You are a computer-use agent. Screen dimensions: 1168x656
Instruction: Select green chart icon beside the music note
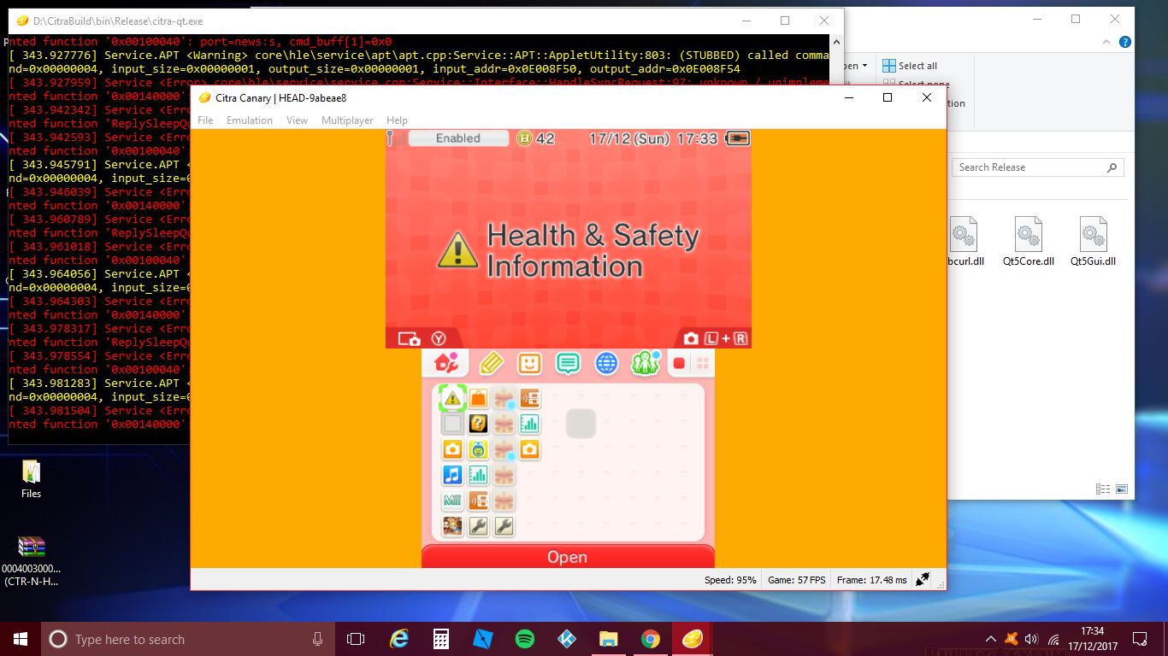pyautogui.click(x=478, y=474)
